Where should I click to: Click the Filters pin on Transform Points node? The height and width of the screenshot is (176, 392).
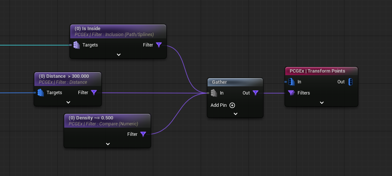[x=291, y=93]
